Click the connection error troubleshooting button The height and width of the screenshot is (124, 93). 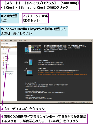49,51
